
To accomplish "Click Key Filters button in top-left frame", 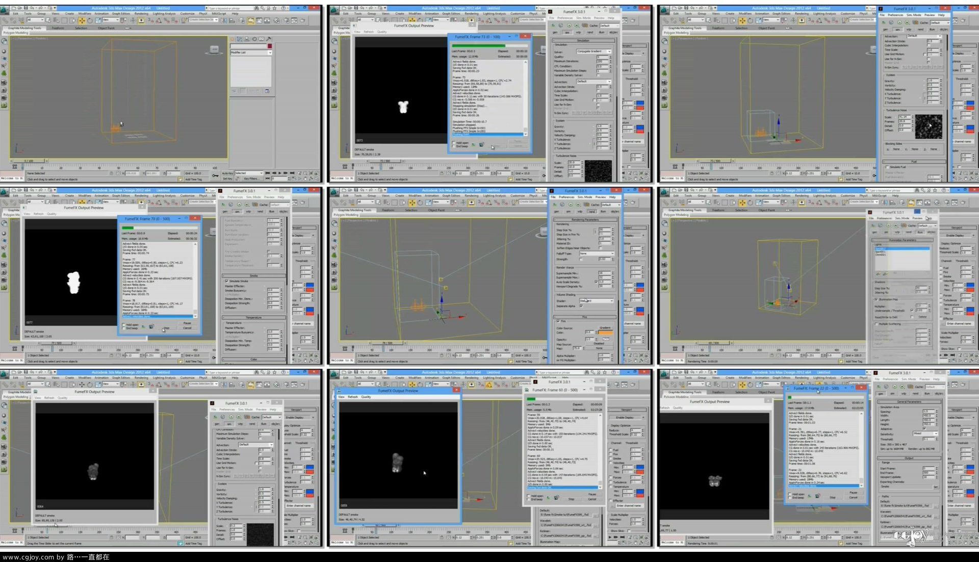I will click(251, 178).
